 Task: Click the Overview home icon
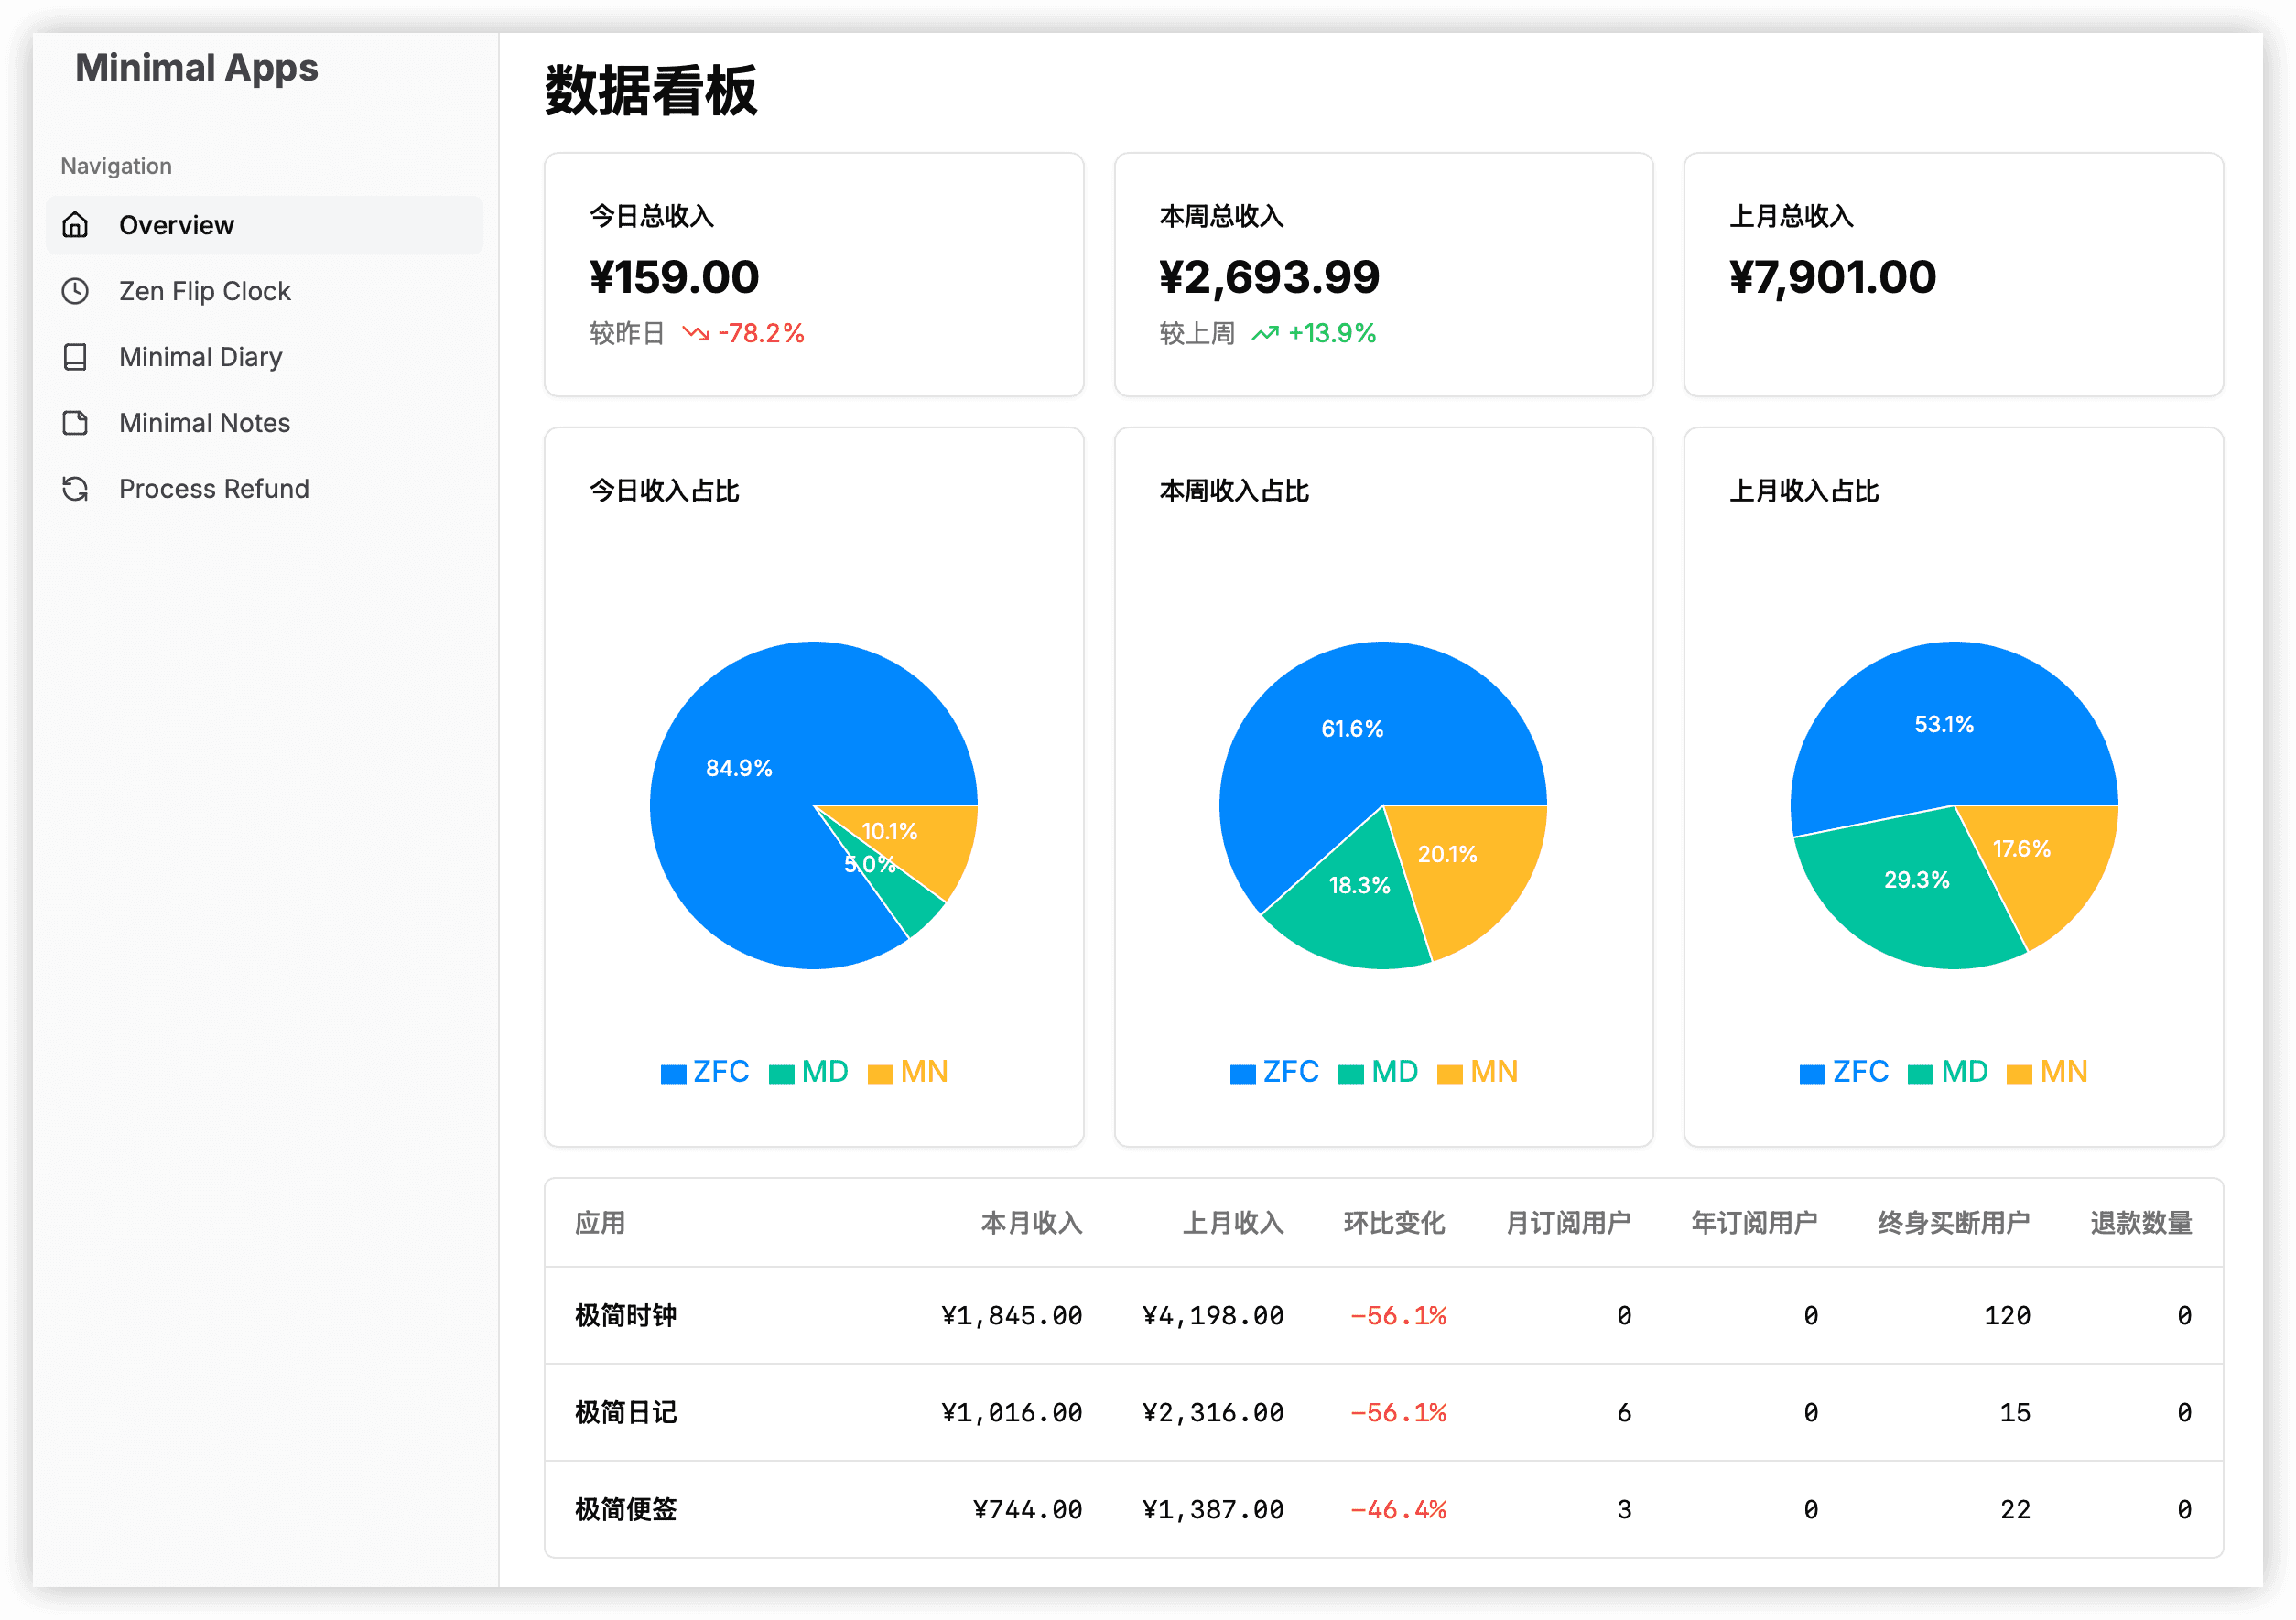[x=75, y=225]
